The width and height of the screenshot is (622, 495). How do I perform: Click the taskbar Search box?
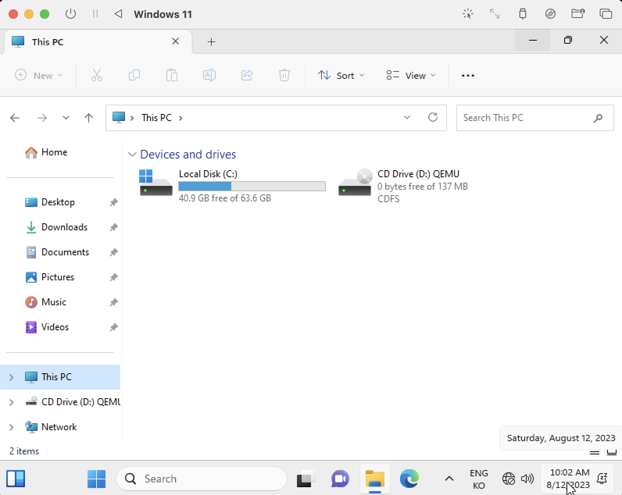(x=202, y=479)
